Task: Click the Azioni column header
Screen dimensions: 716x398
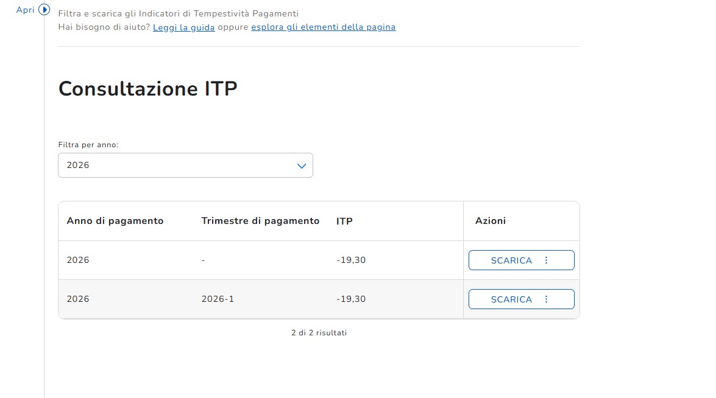Action: point(491,221)
